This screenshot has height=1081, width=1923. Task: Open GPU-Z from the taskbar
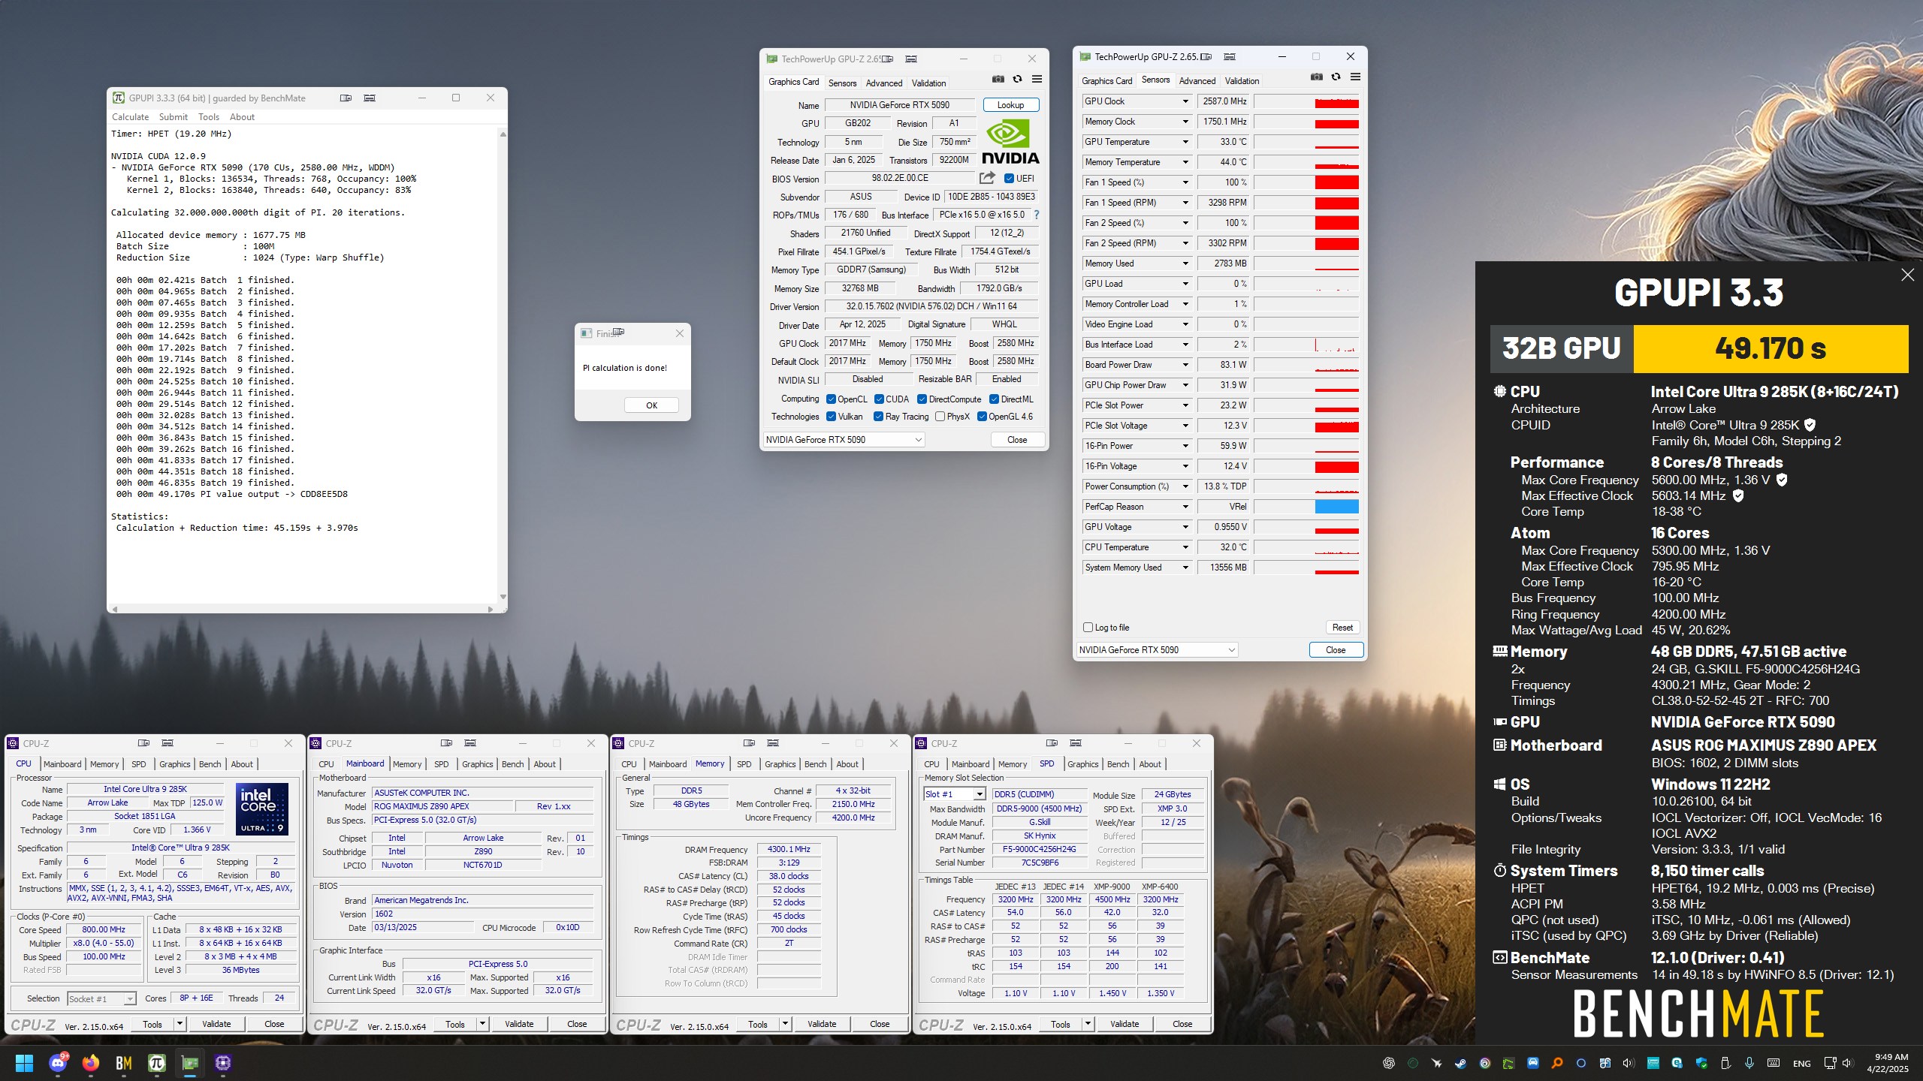tap(190, 1063)
